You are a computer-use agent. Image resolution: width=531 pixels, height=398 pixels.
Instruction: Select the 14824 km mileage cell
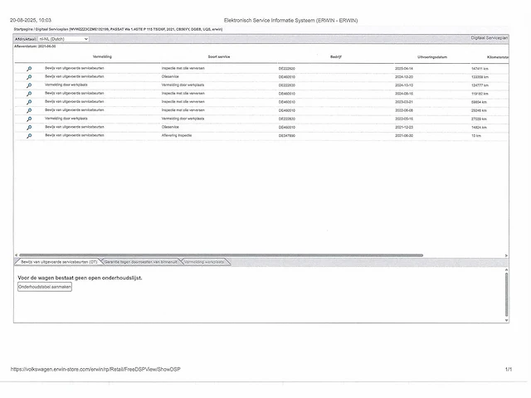point(479,128)
